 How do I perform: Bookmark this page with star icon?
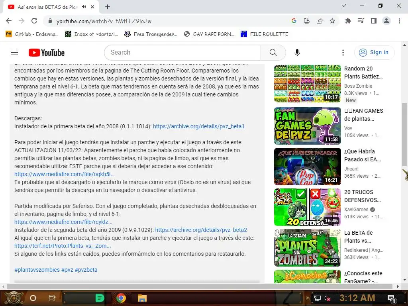point(332,21)
